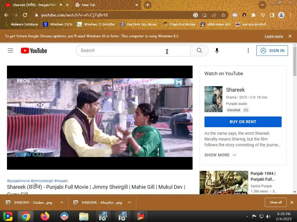Screen dimensions: 297x222
Task: Click Learn more about Chrome updates
Action: (274, 36)
